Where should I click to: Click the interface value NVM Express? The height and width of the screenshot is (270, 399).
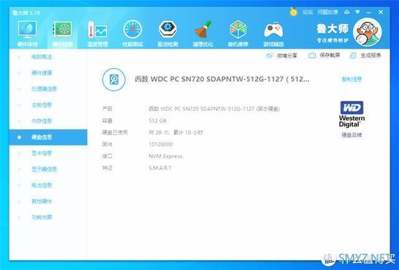coord(165,157)
